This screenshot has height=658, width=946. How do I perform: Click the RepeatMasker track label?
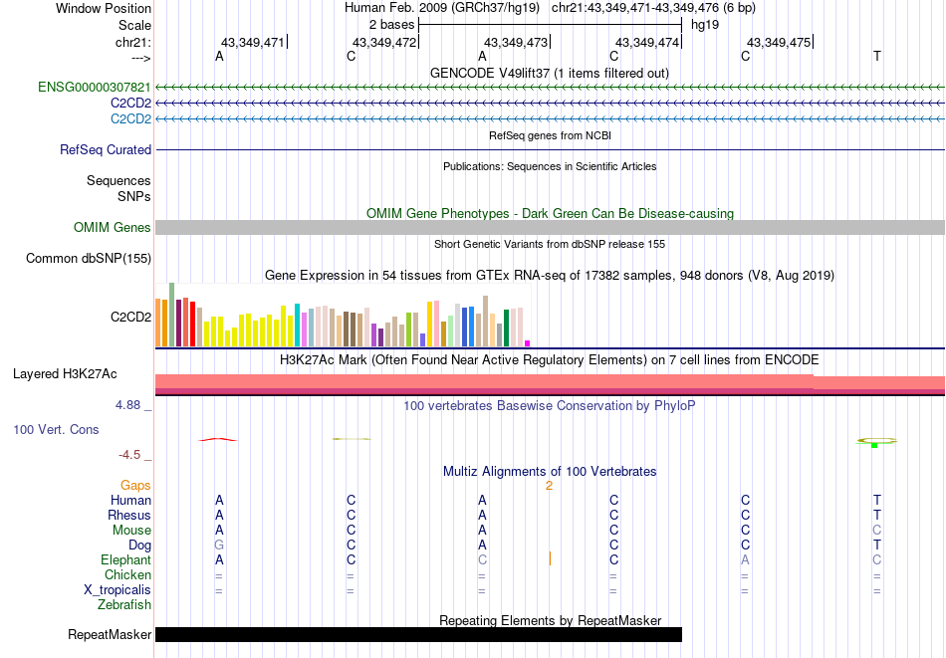click(x=110, y=634)
